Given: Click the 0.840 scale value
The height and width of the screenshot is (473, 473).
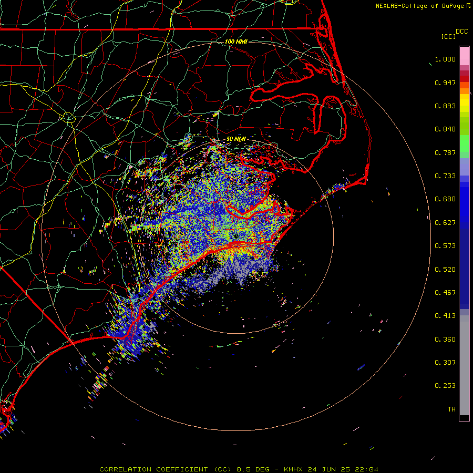Looking at the screenshot, I should tap(445, 129).
